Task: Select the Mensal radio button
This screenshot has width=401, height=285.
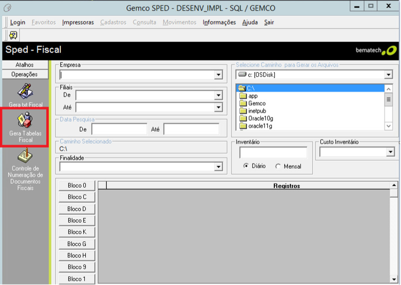Action: (x=278, y=166)
